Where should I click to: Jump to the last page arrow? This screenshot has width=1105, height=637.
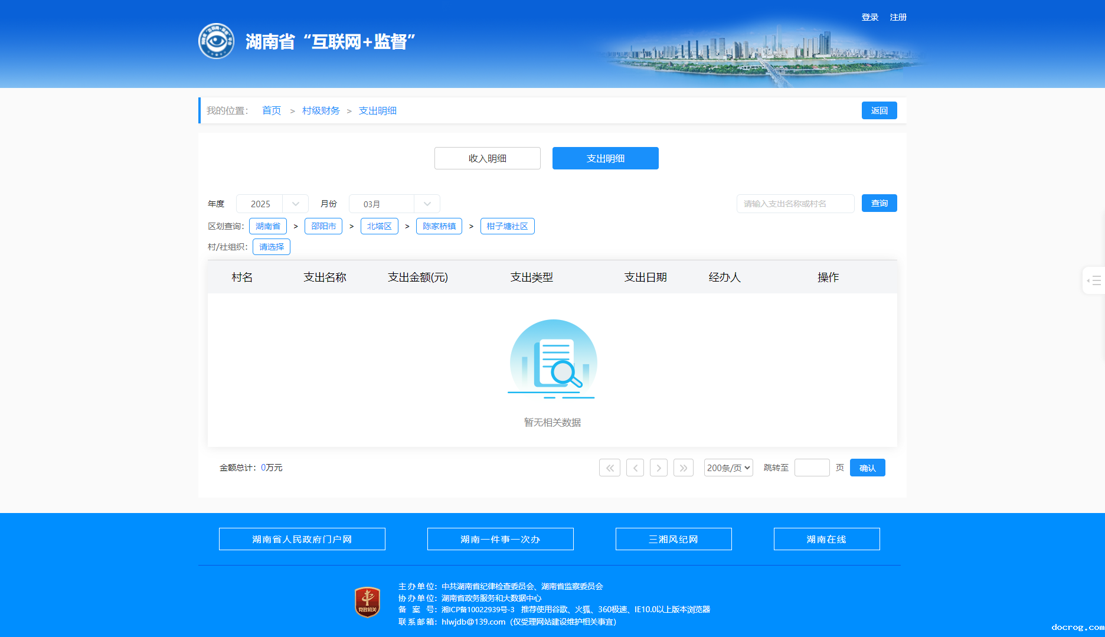tap(683, 468)
